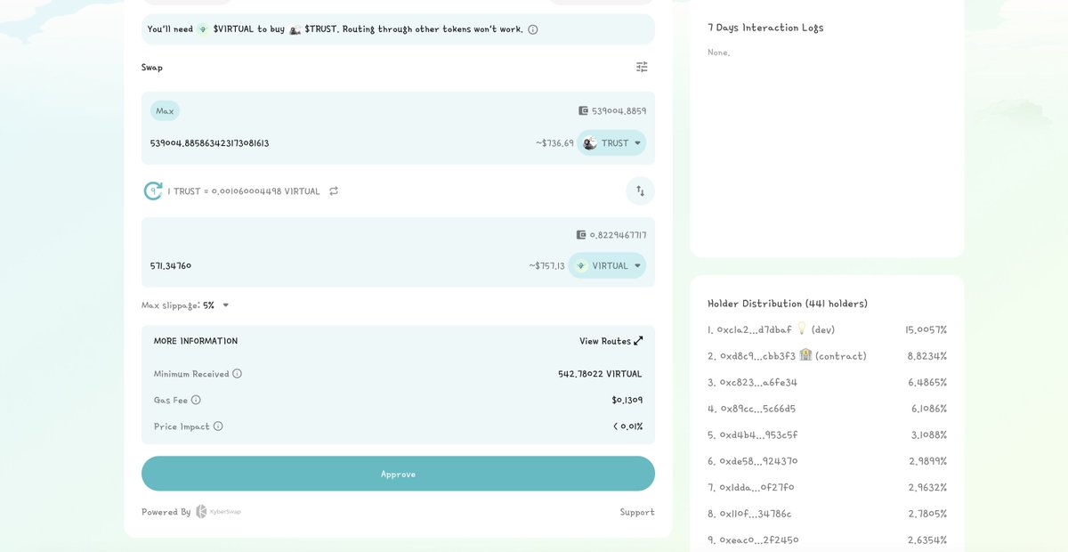
Task: Open holder 0xc823...a6fe34 address
Action: point(758,382)
